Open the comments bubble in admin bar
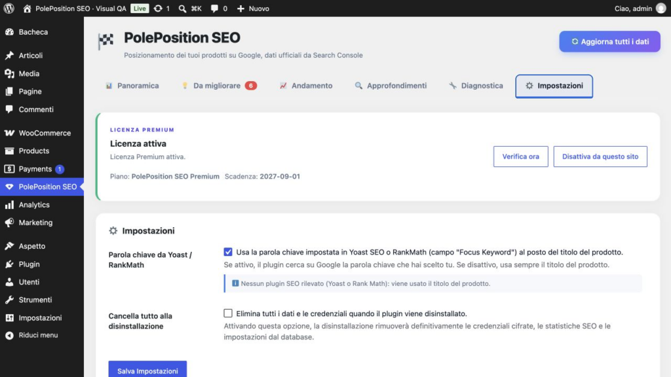671x377 pixels. pyautogui.click(x=214, y=9)
